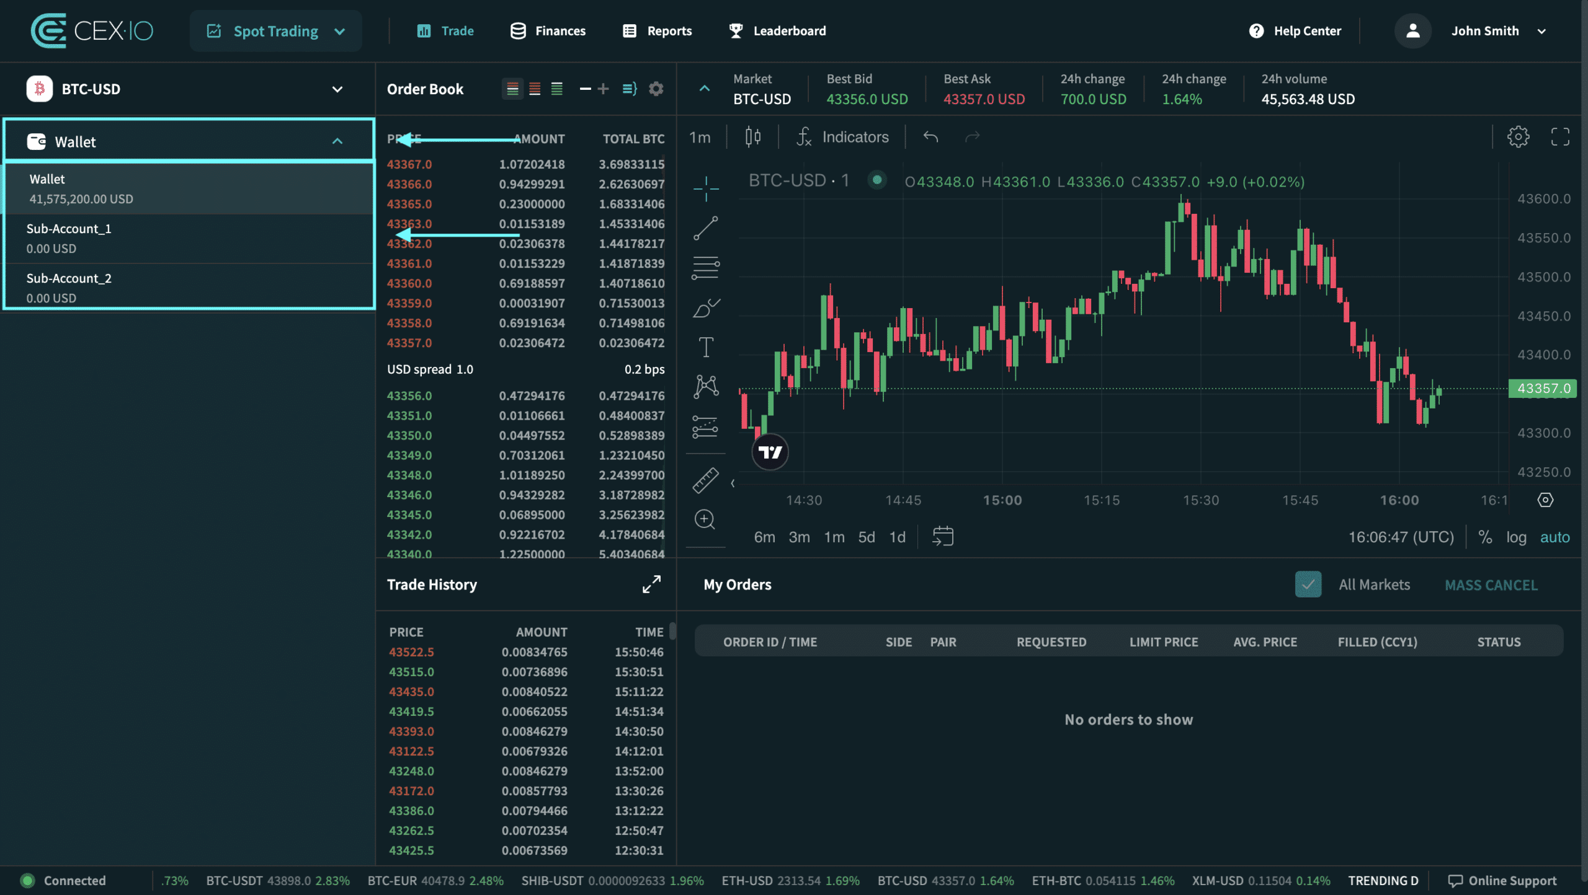Open candlestick chart type selector
The width and height of the screenshot is (1588, 895).
753,136
